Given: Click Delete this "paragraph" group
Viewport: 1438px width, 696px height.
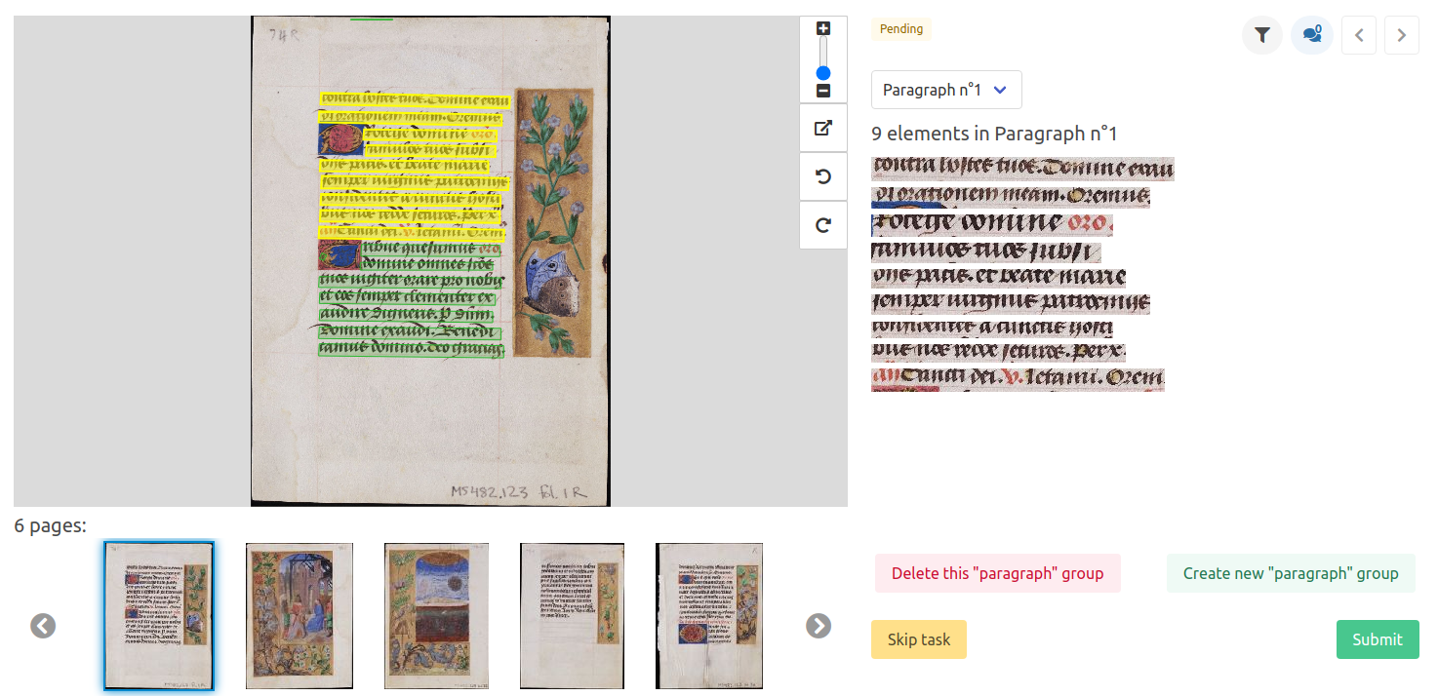Looking at the screenshot, I should [x=998, y=573].
